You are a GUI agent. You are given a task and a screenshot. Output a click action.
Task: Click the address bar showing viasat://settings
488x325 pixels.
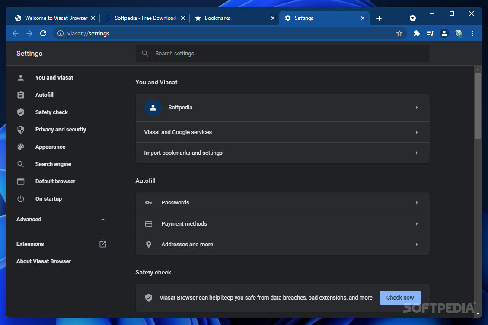230,33
